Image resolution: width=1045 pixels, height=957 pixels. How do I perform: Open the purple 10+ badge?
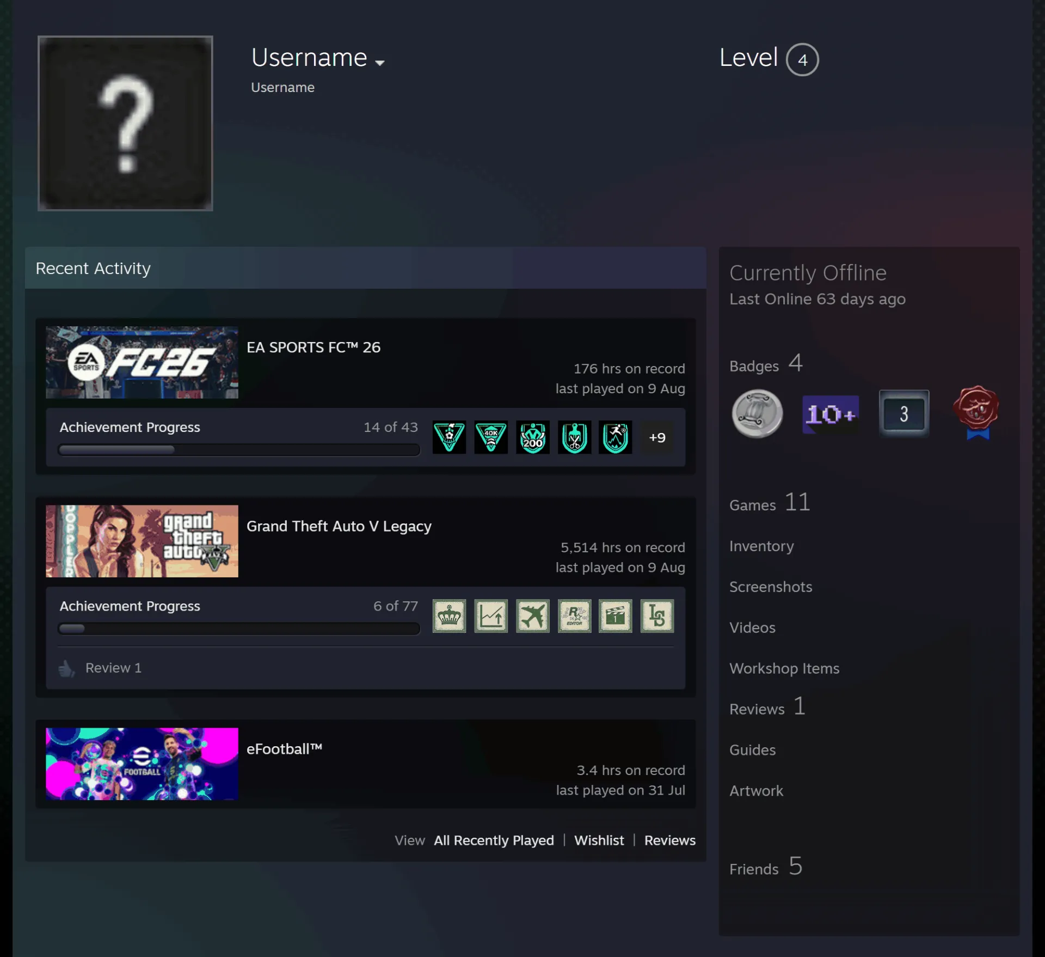(x=831, y=415)
